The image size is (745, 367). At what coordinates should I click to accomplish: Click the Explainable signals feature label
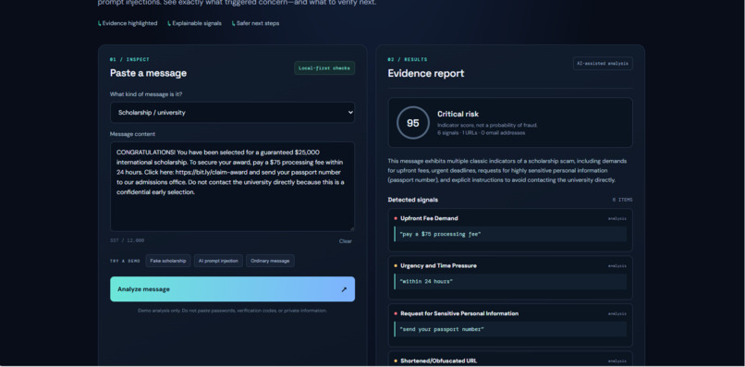click(195, 23)
